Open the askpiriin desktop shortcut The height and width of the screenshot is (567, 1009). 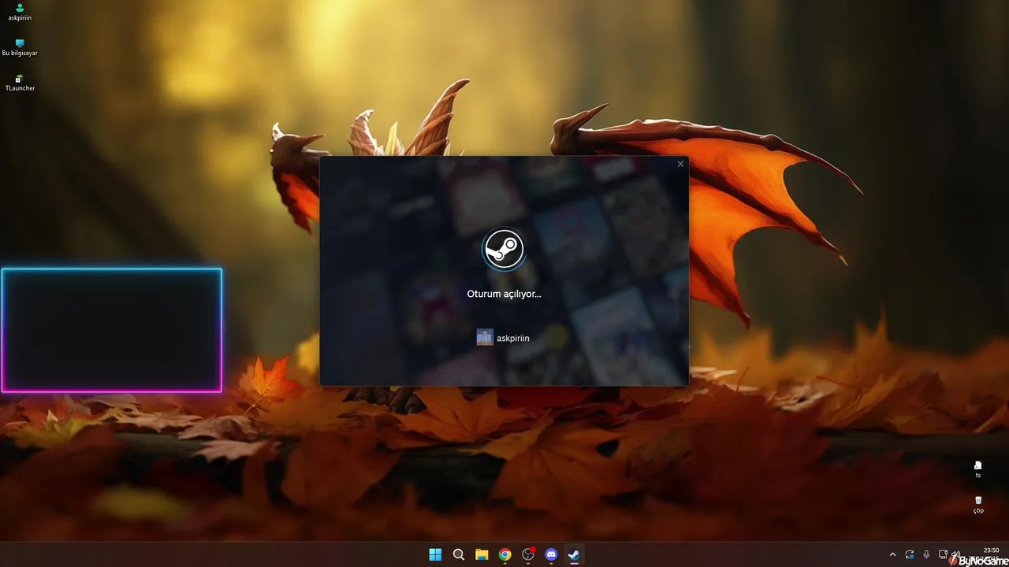click(x=20, y=12)
